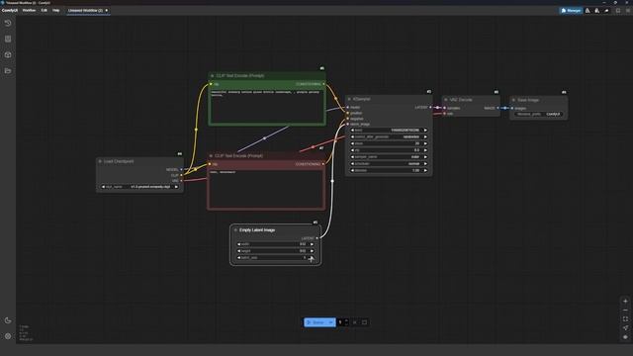Screen dimensions: 633x356
Task: Select Load Checkpoint MODEL output socket
Action: click(181, 169)
